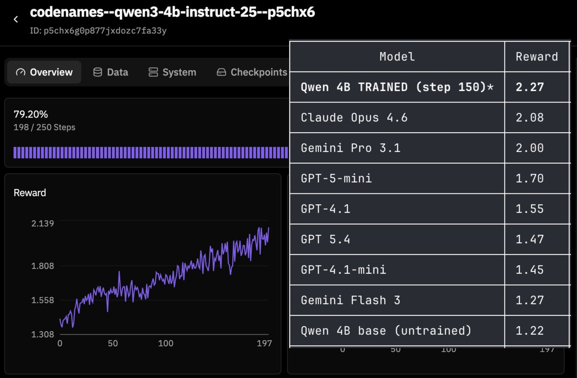Click the 197 x-axis label in Reward chart
This screenshot has height=378, width=577.
coord(264,343)
